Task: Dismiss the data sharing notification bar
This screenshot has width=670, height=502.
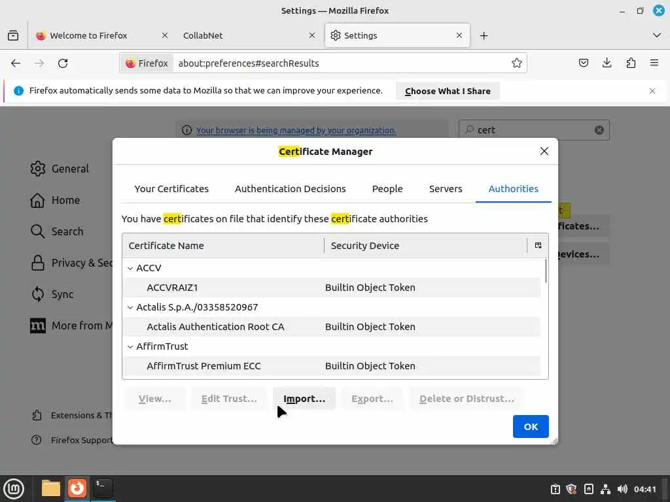Action: pyautogui.click(x=652, y=91)
